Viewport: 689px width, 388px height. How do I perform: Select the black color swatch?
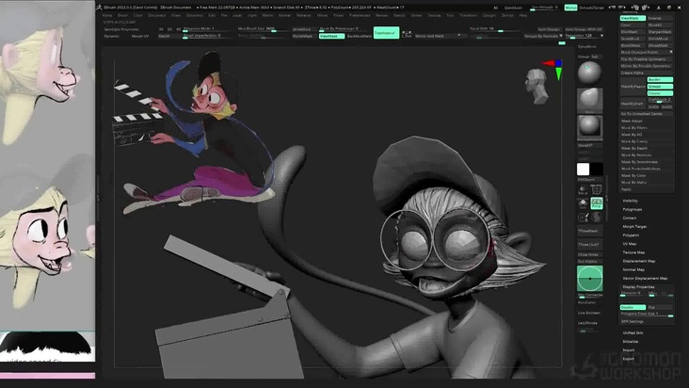click(596, 170)
